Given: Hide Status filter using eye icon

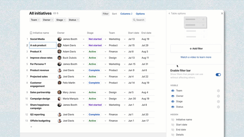Looking at the screenshot, I should coord(173,107).
